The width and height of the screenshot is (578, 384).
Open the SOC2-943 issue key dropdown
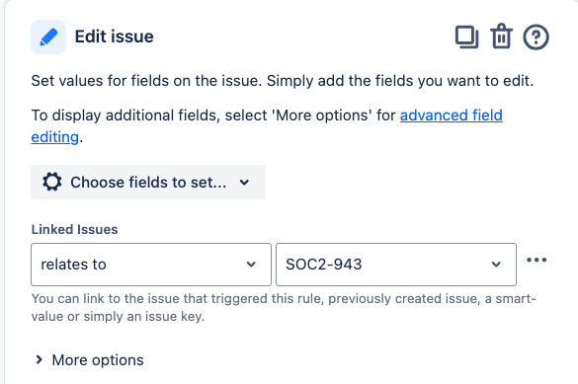tap(396, 265)
